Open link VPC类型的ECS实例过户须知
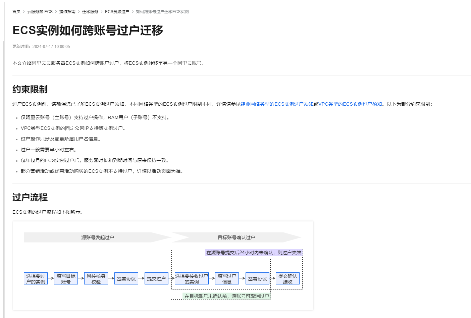The image size is (471, 318). [x=350, y=104]
